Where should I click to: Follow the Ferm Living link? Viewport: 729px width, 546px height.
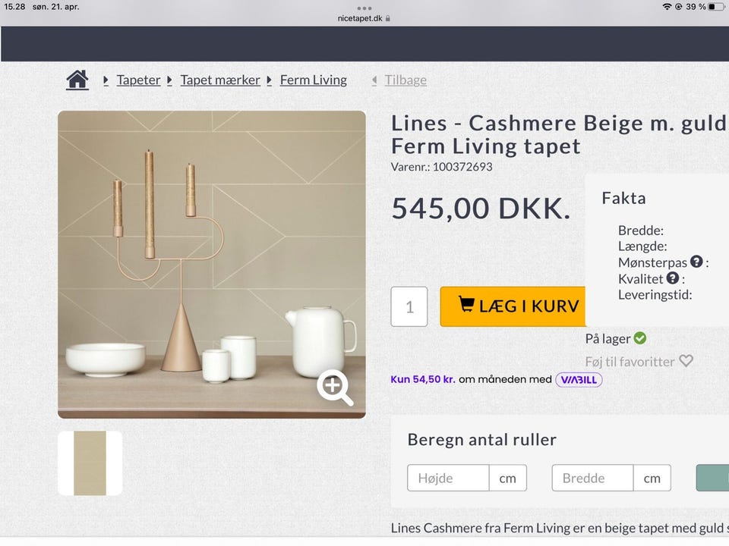(313, 80)
